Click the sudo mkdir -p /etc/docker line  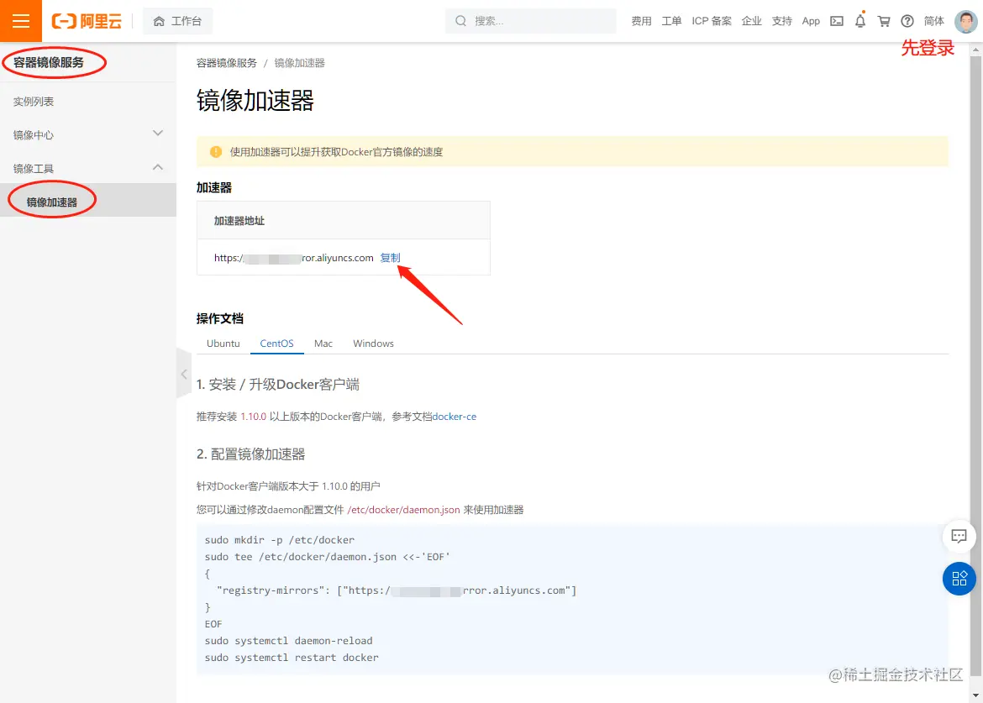pyautogui.click(x=280, y=539)
